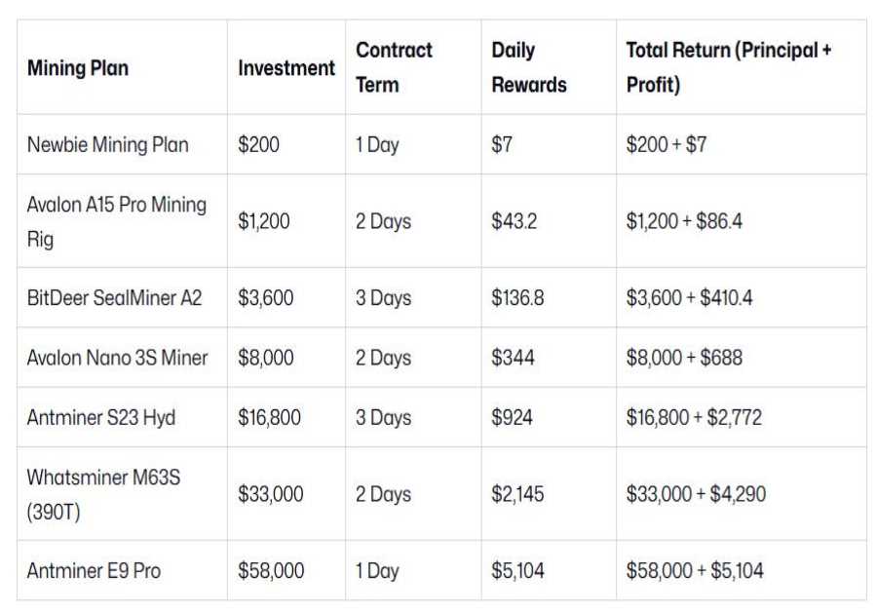Click the BitDeer SealMiner A2 cell
This screenshot has height=614, width=877.
114,298
